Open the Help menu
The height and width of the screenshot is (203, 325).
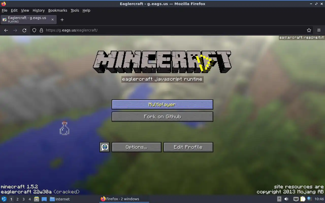tap(86, 10)
